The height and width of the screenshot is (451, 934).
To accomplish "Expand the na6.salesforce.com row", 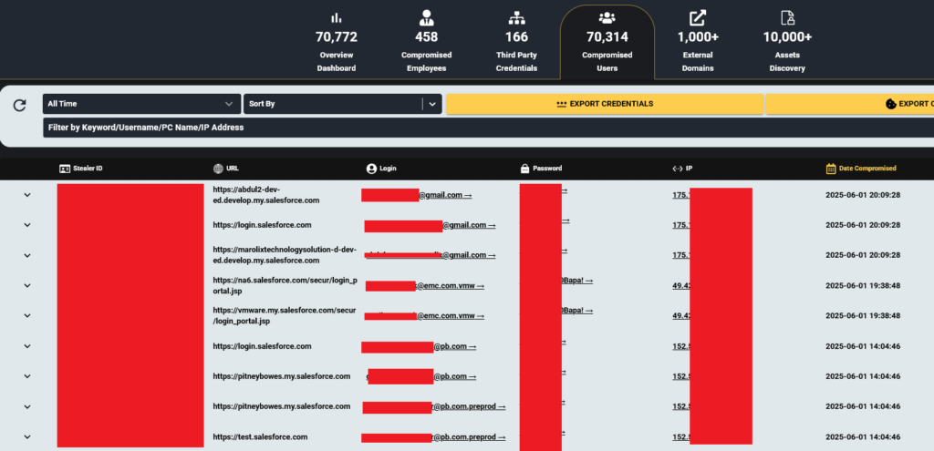I will [26, 285].
